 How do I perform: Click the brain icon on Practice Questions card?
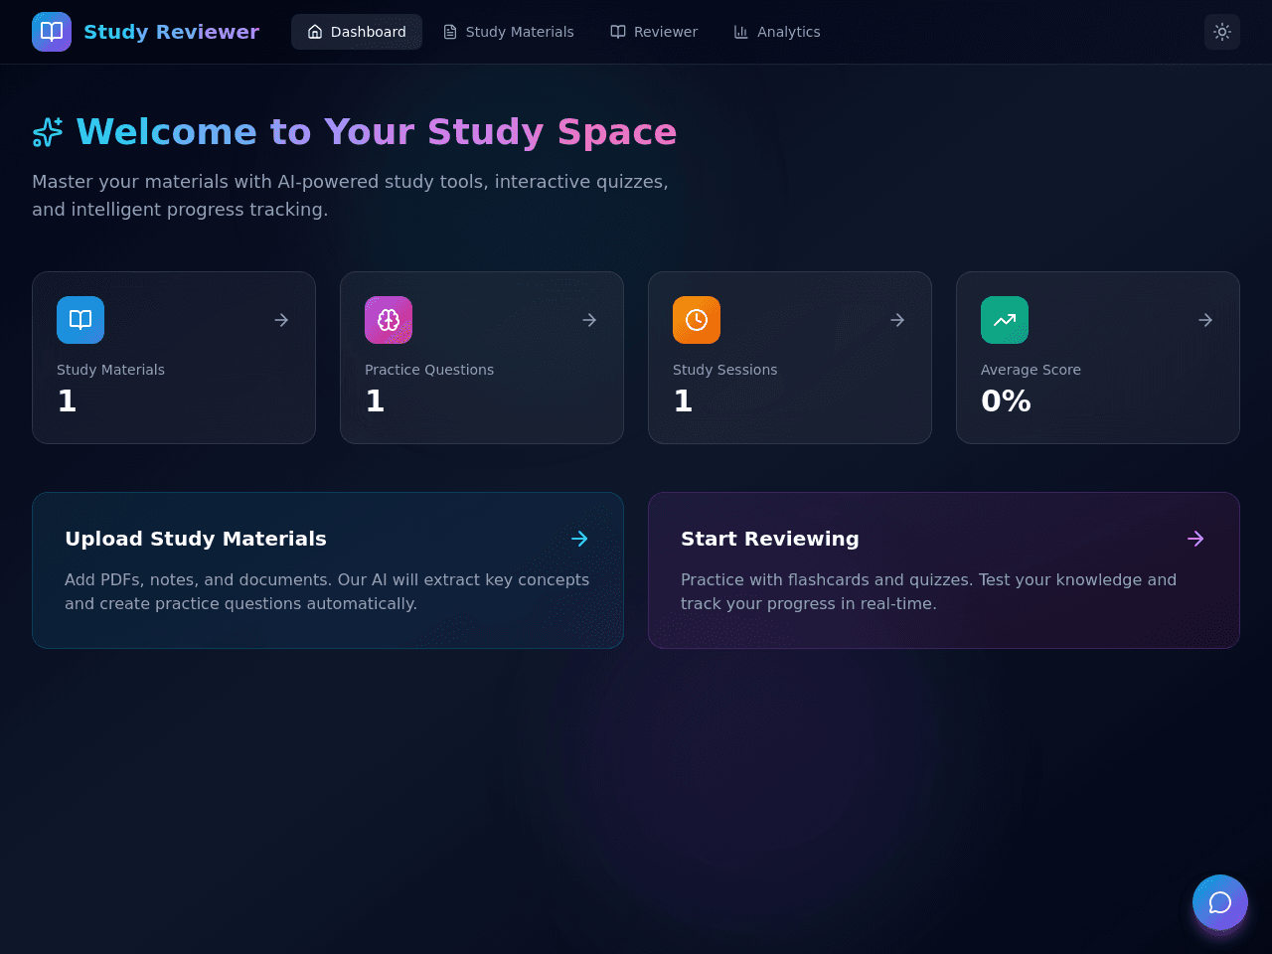tap(389, 320)
